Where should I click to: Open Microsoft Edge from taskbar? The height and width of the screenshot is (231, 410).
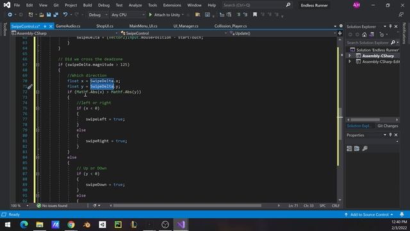[x=24, y=225]
